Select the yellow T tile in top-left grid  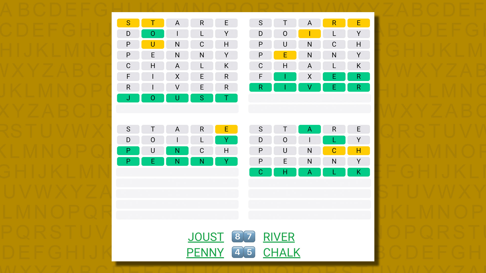[x=153, y=23]
